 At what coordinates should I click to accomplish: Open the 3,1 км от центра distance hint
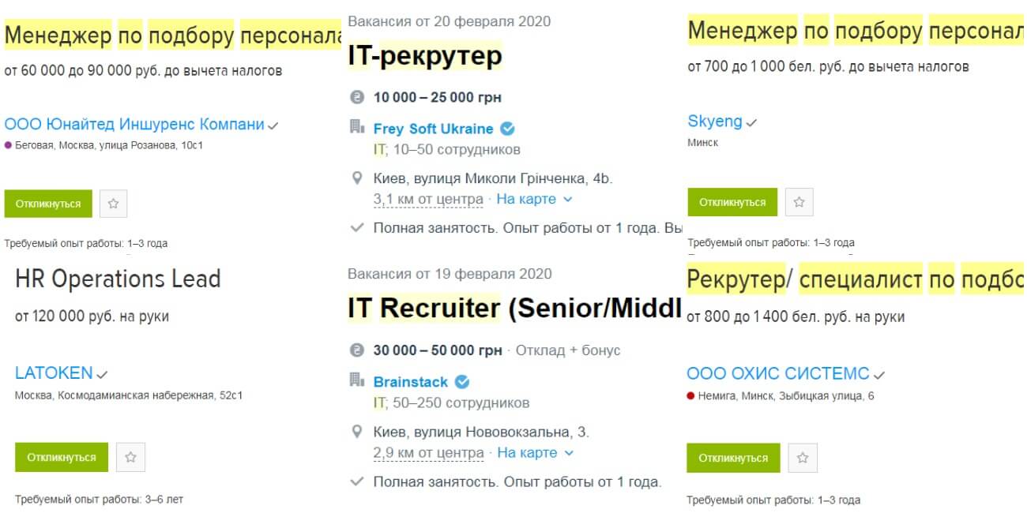coord(428,199)
